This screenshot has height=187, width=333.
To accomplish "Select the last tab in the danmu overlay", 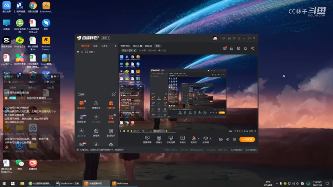I will pyautogui.click(x=50, y=87).
